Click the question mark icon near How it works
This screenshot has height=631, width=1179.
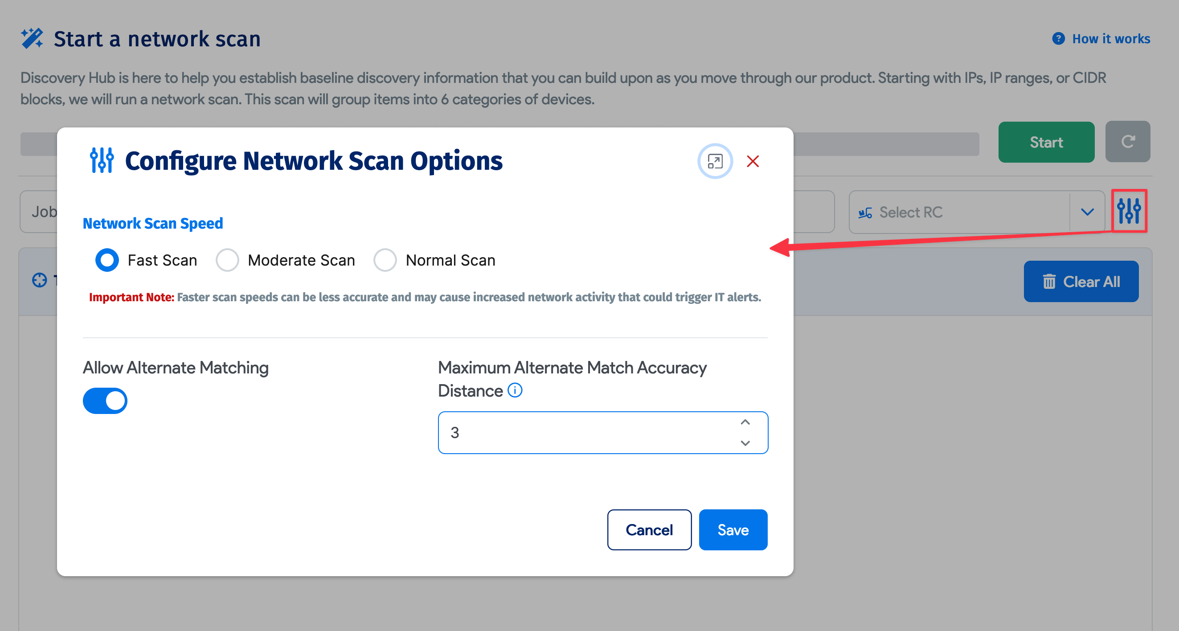pyautogui.click(x=1059, y=39)
